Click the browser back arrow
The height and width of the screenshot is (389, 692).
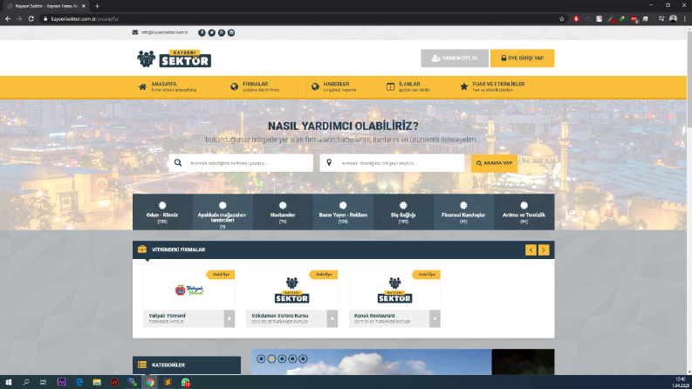tap(8, 19)
